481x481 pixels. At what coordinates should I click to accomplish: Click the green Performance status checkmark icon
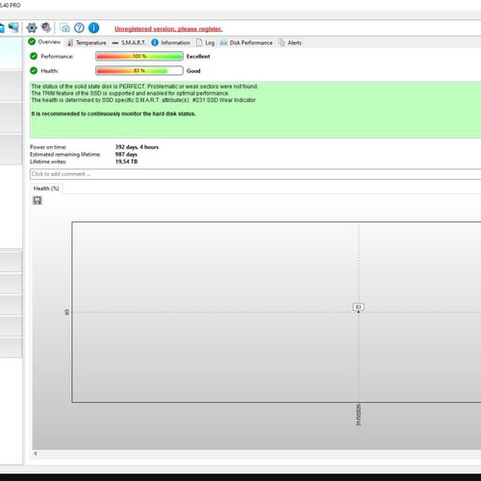pos(34,56)
